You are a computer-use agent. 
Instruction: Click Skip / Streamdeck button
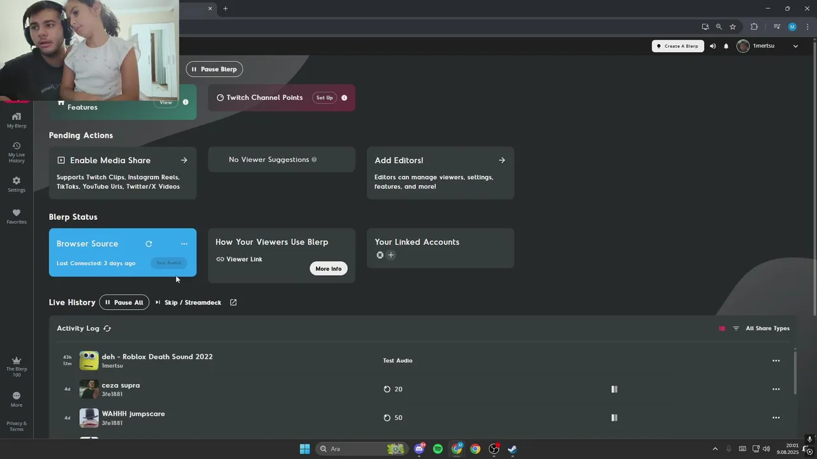(x=188, y=302)
